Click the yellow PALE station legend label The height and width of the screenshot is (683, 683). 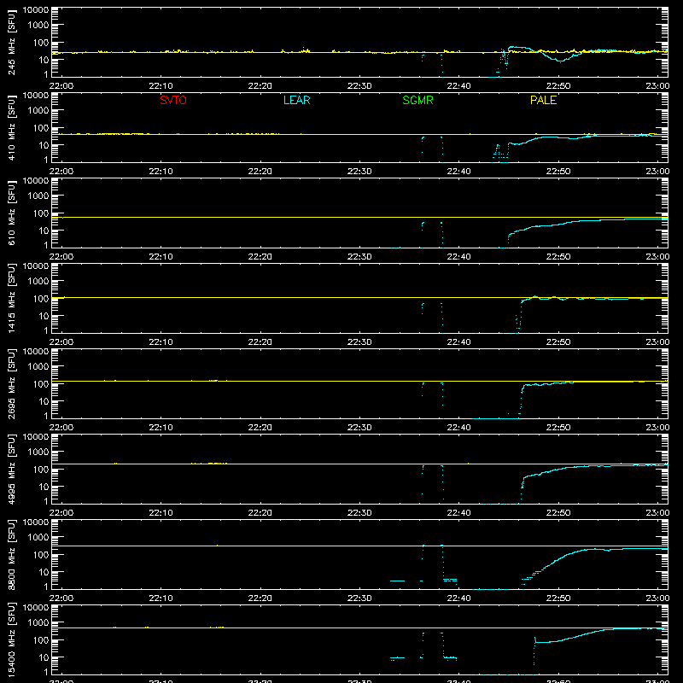pos(543,100)
